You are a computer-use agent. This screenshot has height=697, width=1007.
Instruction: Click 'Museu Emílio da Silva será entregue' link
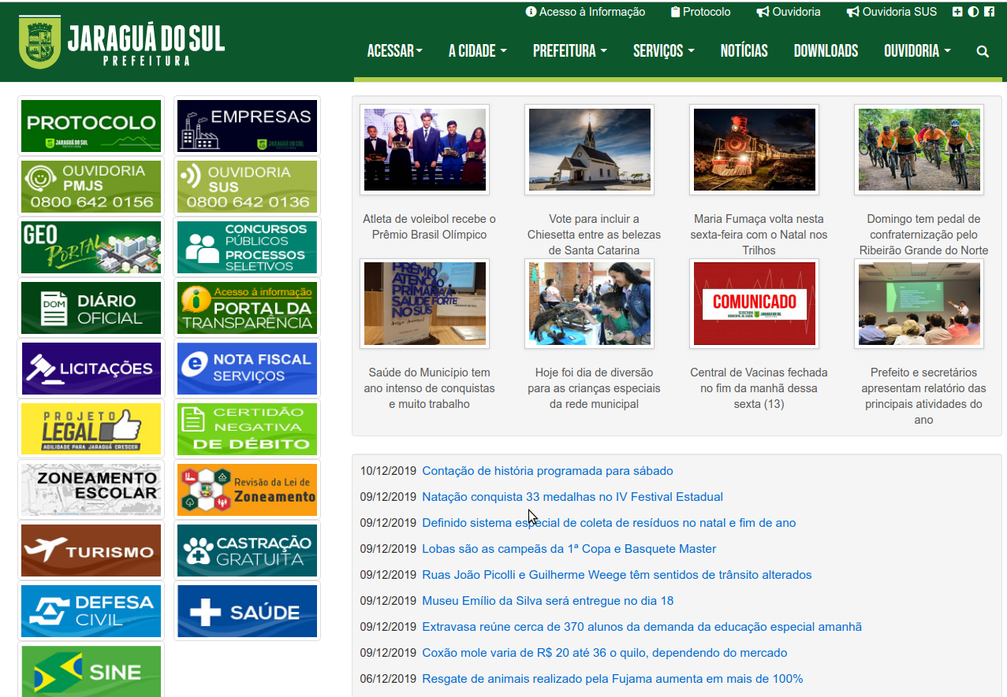click(x=548, y=601)
